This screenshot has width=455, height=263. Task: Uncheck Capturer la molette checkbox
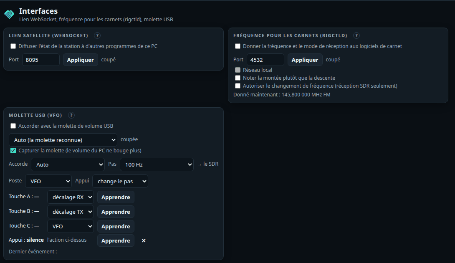coord(13,151)
